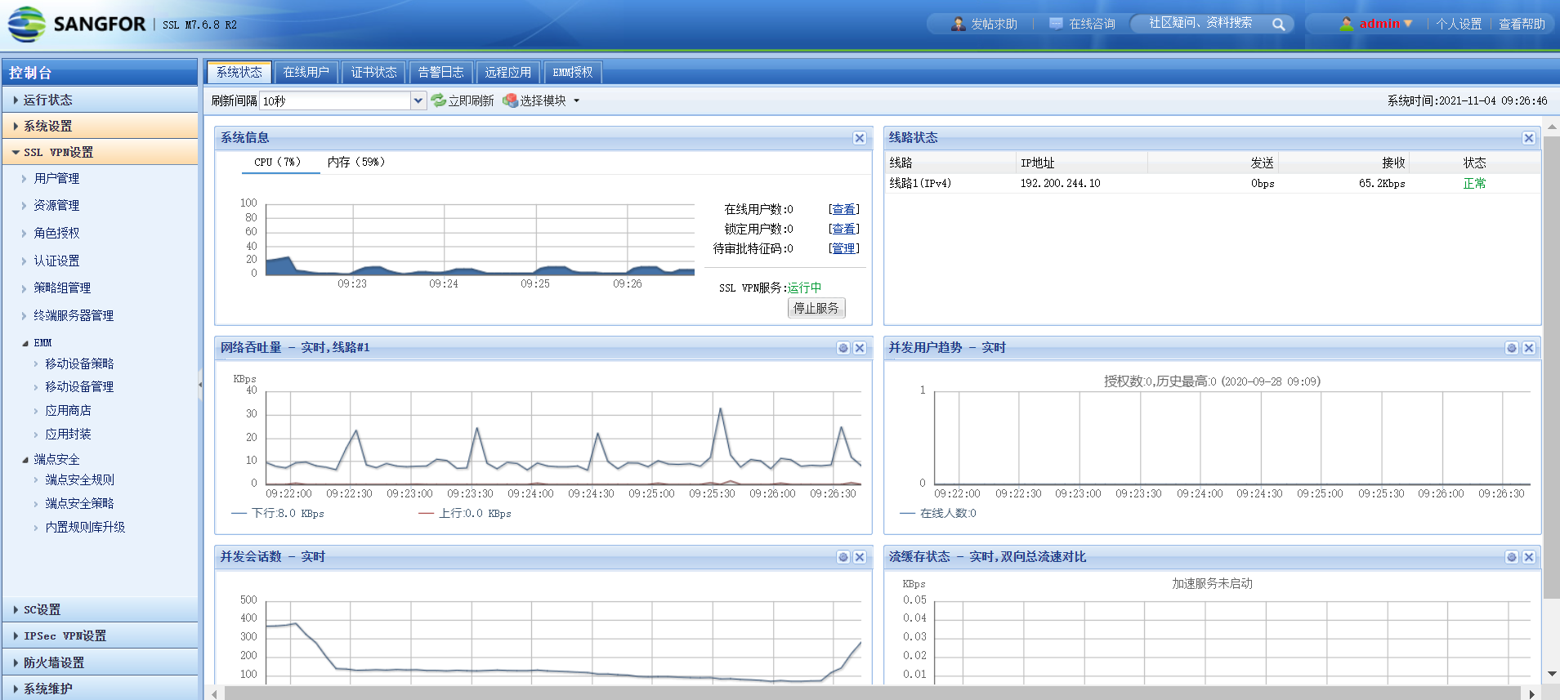The width and height of the screenshot is (1560, 700).
Task: Open 用户管理 in the sidebar
Action: [x=56, y=178]
